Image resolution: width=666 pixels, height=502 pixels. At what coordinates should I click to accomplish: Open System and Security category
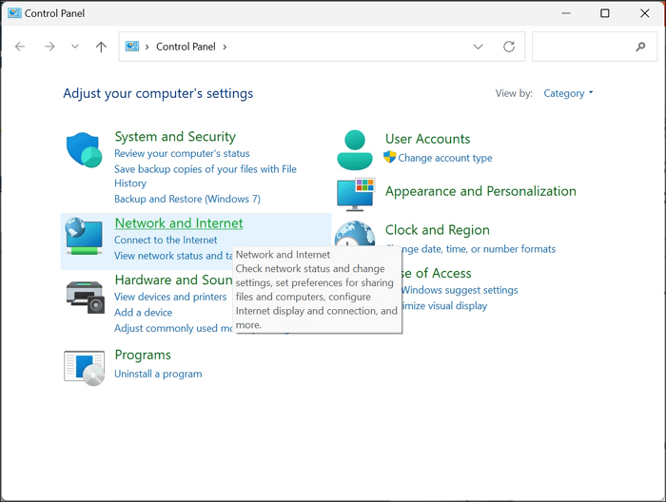coord(175,137)
